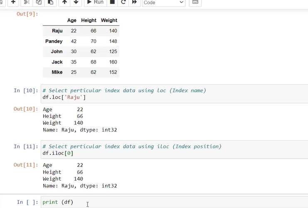Select the df.loc['Raju'] code cell
308x208 pixels.
tap(166, 94)
